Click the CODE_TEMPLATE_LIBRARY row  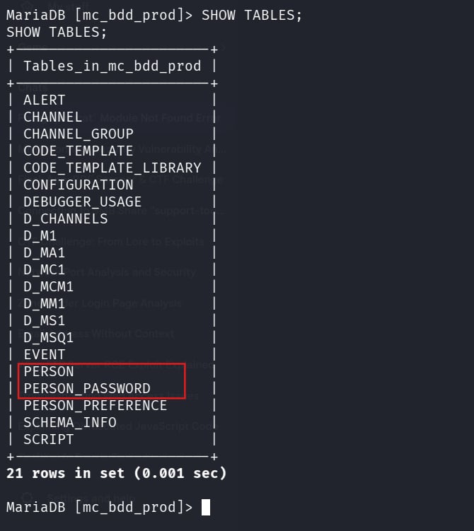pos(112,168)
